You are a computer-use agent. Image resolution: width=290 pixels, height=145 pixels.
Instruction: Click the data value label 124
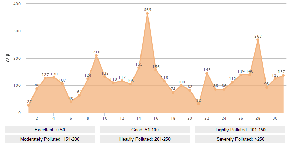88,75
